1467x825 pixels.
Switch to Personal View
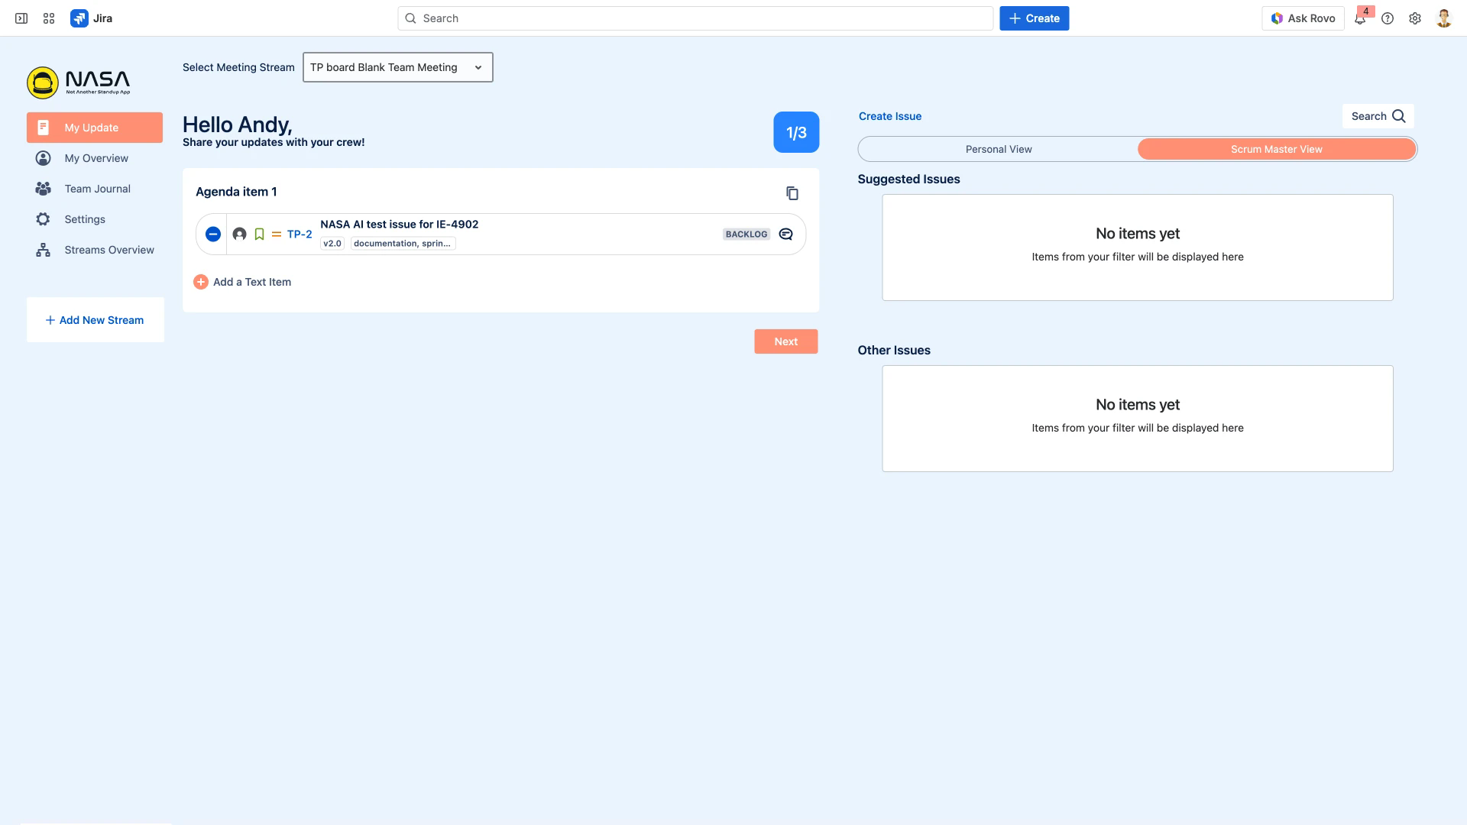coord(998,149)
